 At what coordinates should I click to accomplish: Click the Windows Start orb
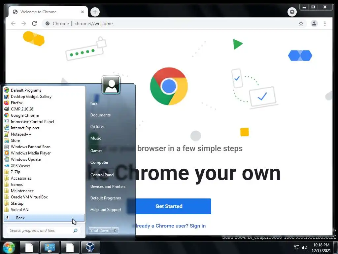click(x=9, y=247)
